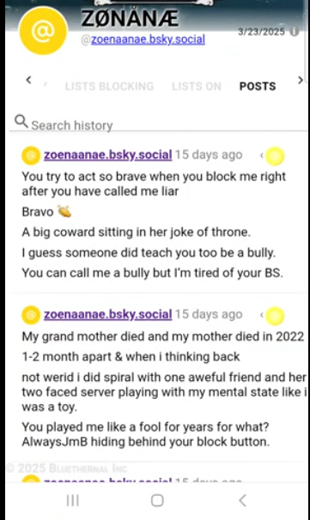Tap the Android recent apps button
Viewport: 310px width, 520px height.
coord(73,500)
